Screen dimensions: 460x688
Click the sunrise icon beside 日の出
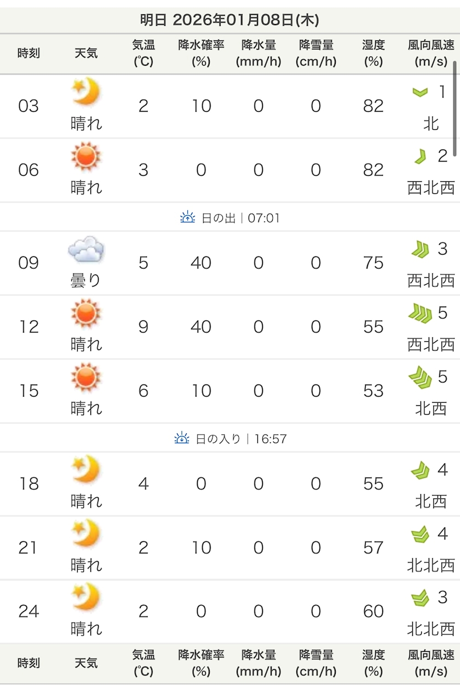(187, 217)
